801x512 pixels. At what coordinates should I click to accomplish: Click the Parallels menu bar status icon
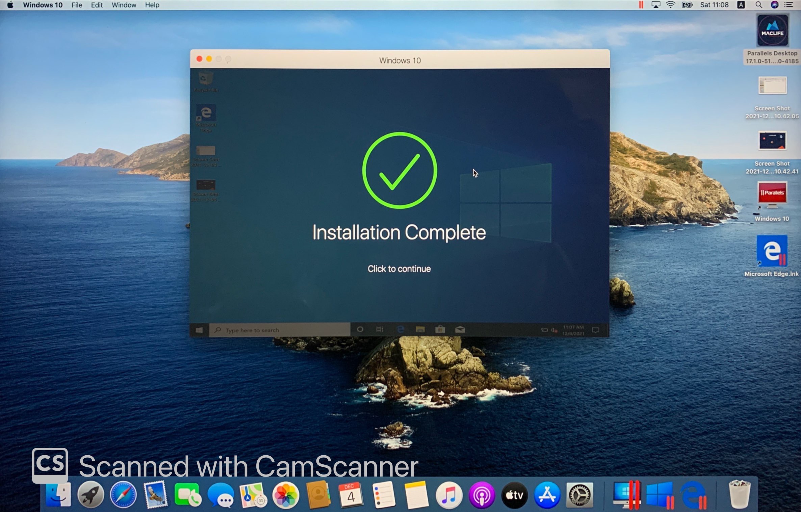(x=641, y=5)
